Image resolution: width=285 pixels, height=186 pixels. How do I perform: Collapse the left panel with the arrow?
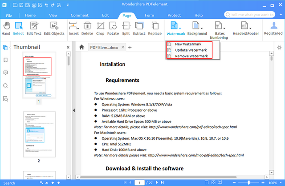(74, 110)
